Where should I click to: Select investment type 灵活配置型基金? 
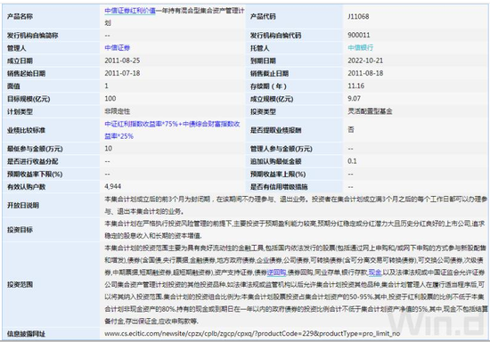pyautogui.click(x=370, y=111)
